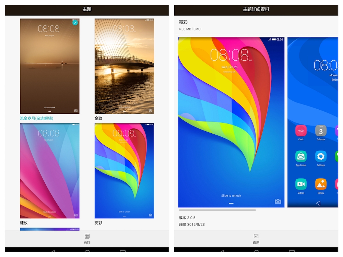Click the 主題詳細資料 title bar
The height and width of the screenshot is (257, 343).
click(x=256, y=10)
